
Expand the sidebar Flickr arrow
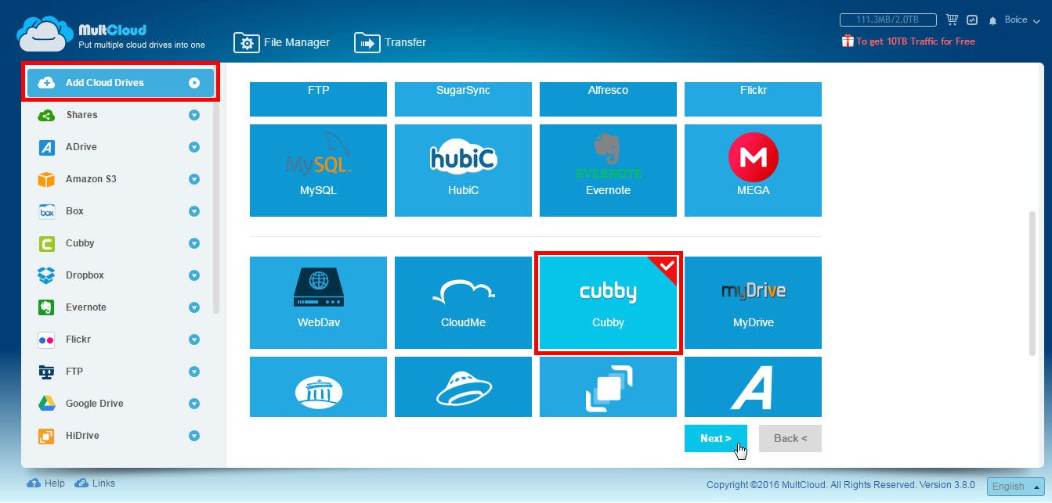click(x=194, y=340)
